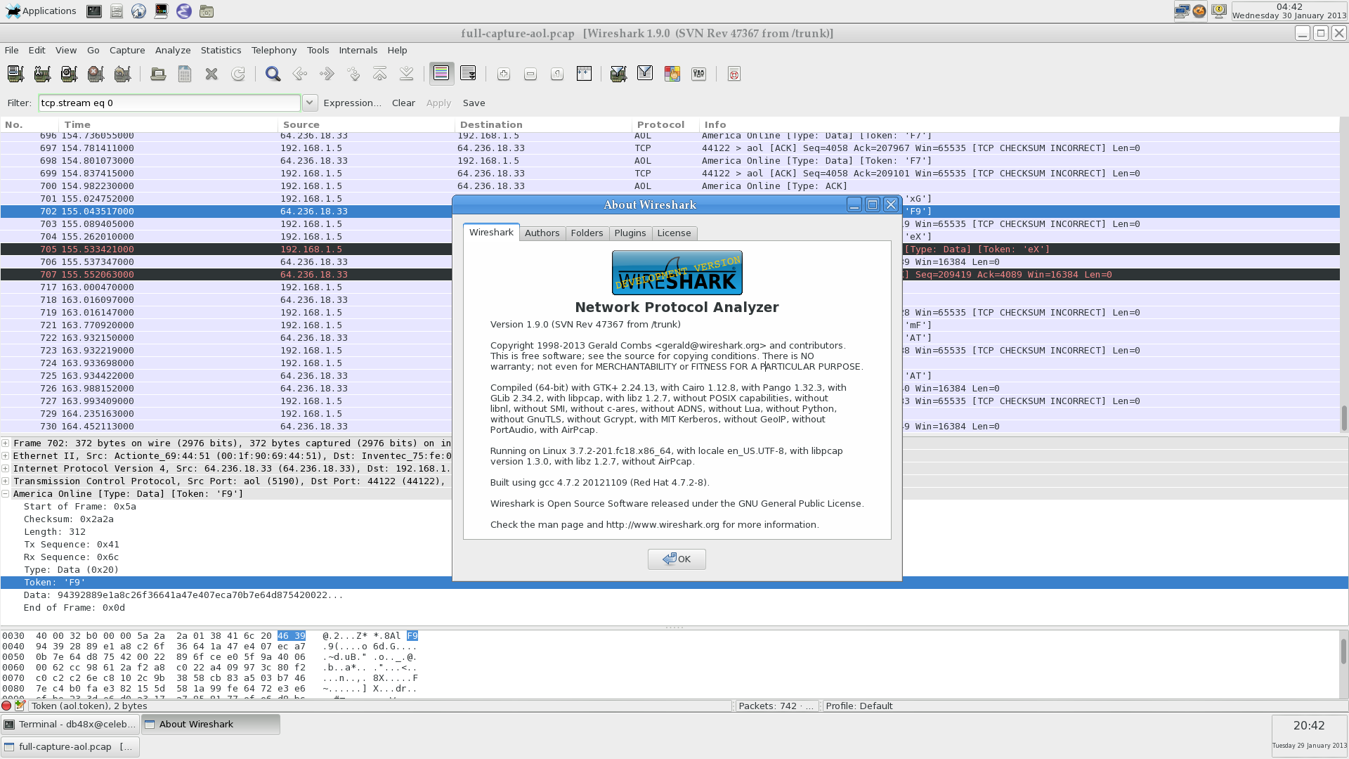
Task: Switch to Terminal window in taskbar
Action: click(x=70, y=725)
